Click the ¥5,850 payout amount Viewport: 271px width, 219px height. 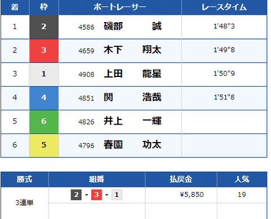192,195
